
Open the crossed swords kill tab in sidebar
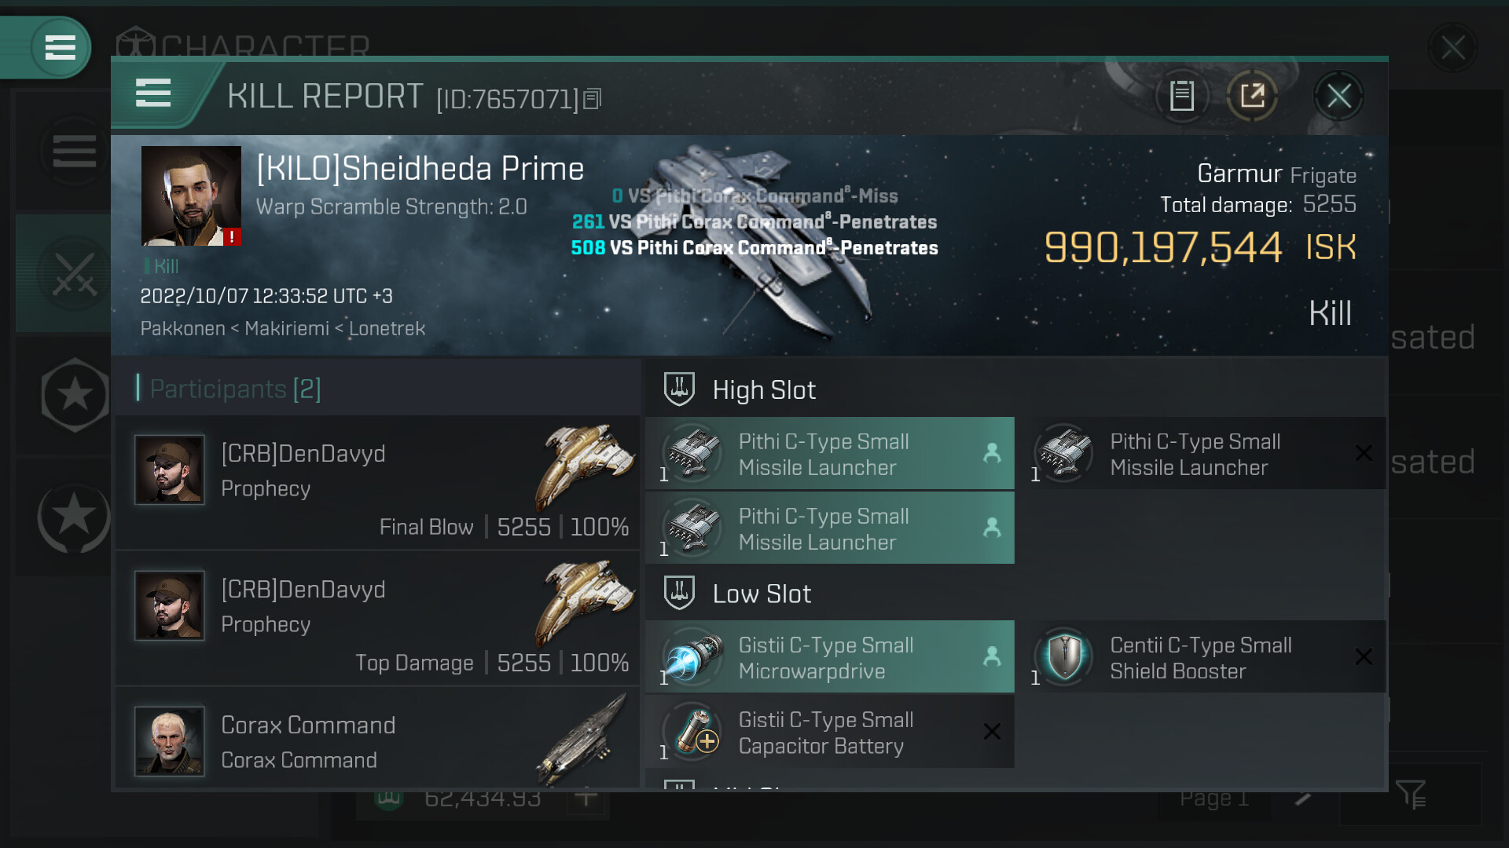(74, 273)
